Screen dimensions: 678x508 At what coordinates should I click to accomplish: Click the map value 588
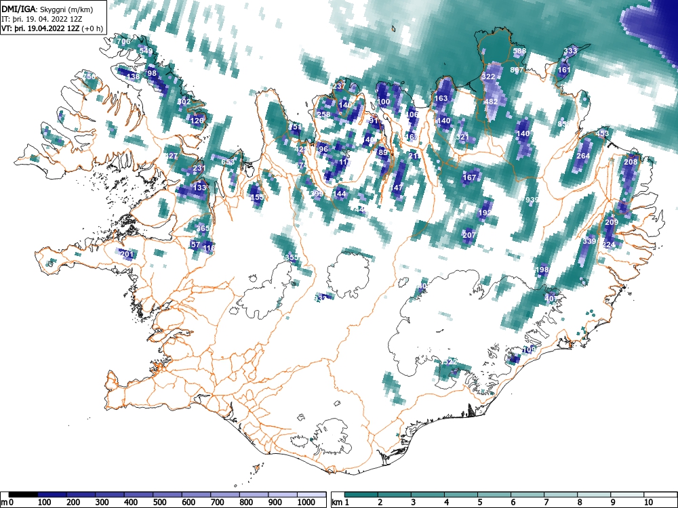pos(520,51)
